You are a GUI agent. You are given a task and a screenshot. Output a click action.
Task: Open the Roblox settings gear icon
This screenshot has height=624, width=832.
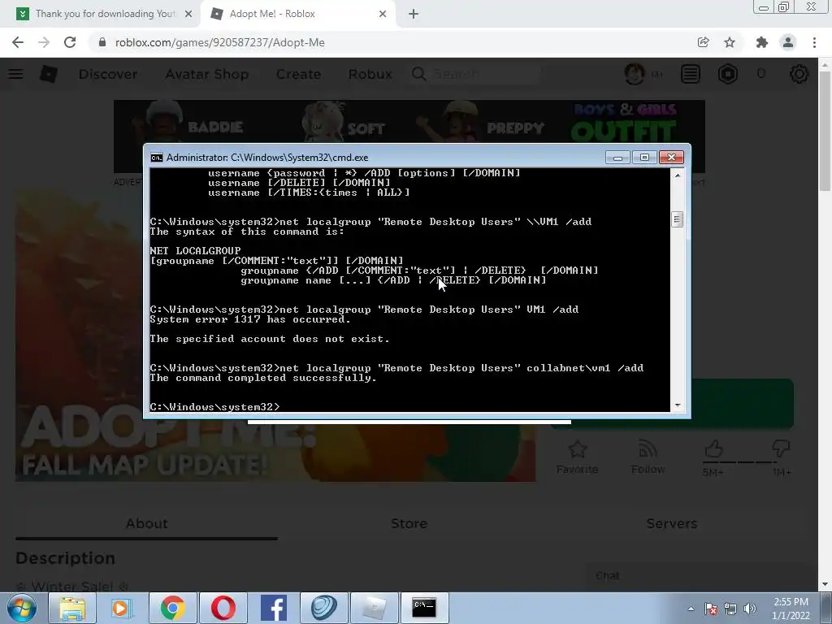click(799, 74)
